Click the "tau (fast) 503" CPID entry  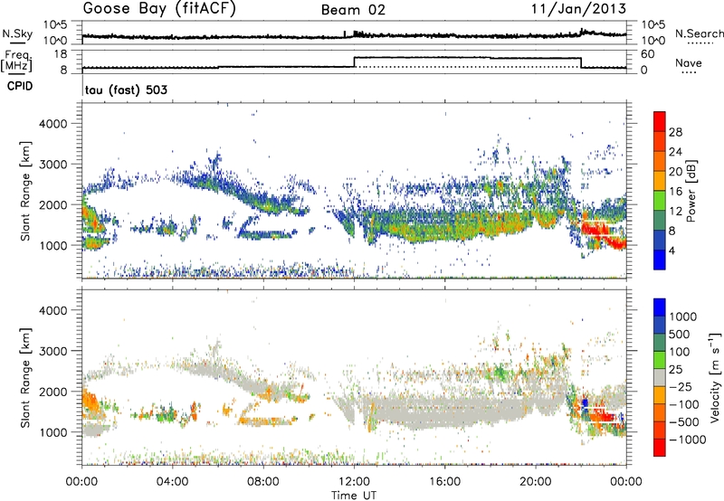pyautogui.click(x=126, y=90)
